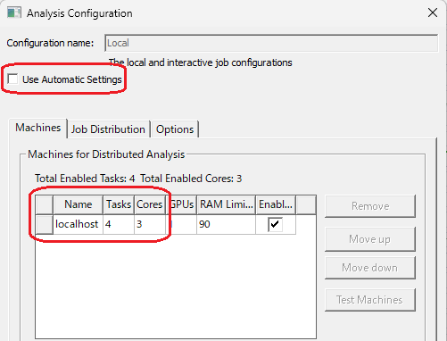Click the Analysis Configuration title bar icon
Screen dimensions: 447x341
click(x=14, y=13)
